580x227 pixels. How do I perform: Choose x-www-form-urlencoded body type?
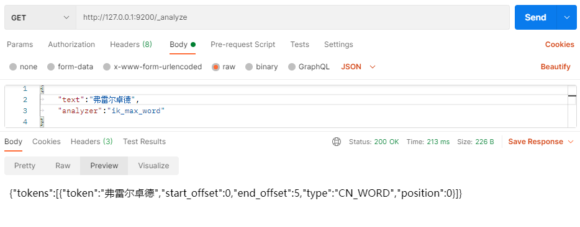tap(107, 67)
